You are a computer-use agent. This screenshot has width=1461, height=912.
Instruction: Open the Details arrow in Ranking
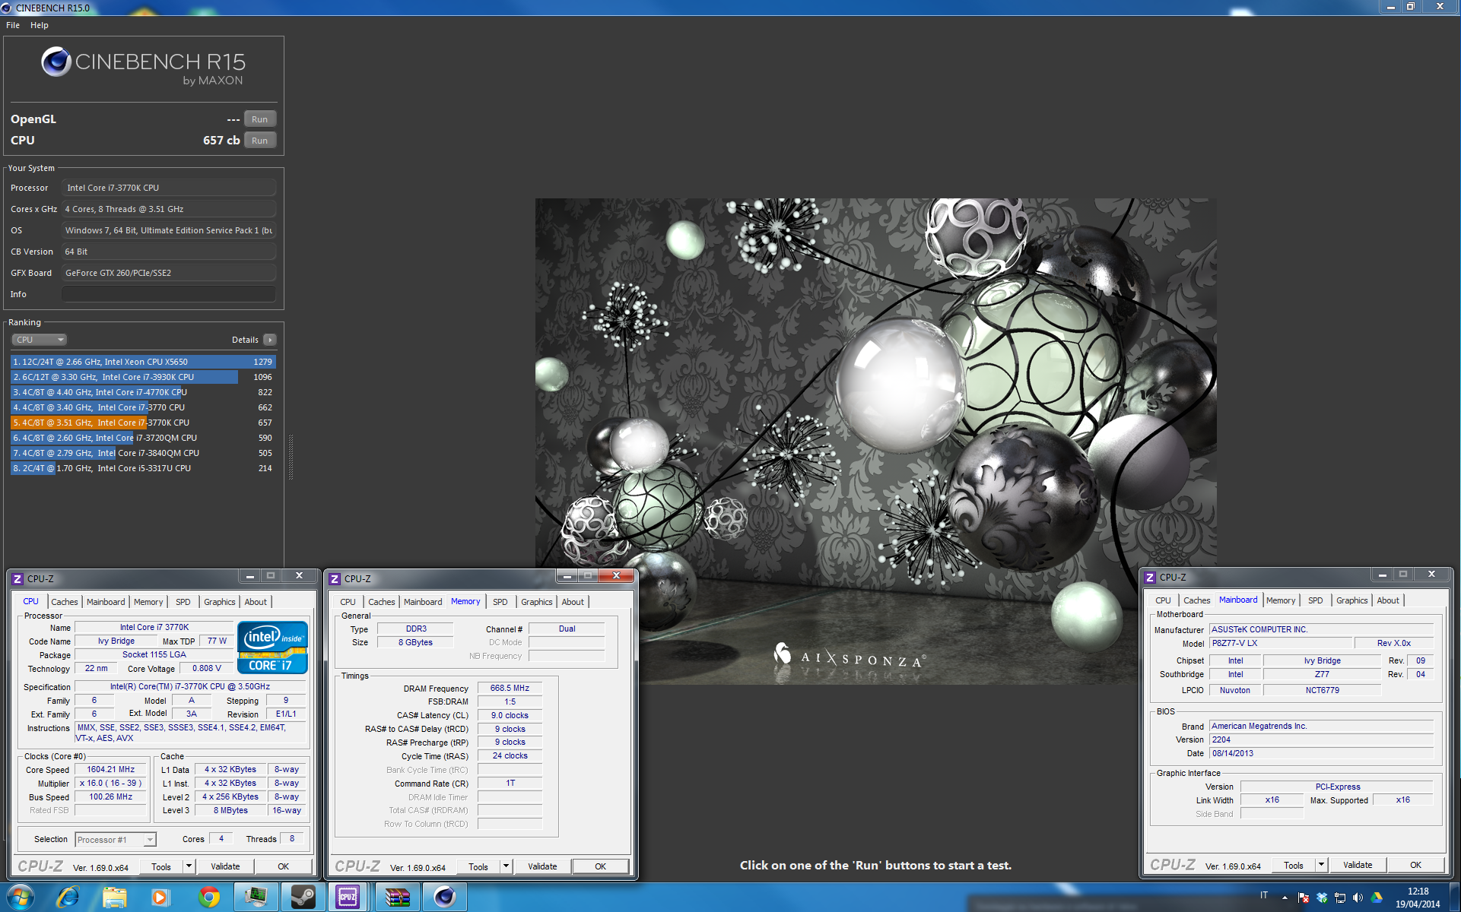pos(270,340)
